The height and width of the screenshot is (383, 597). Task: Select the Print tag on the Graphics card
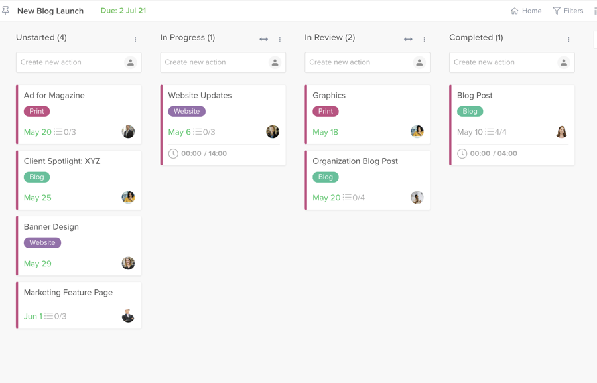pos(326,112)
